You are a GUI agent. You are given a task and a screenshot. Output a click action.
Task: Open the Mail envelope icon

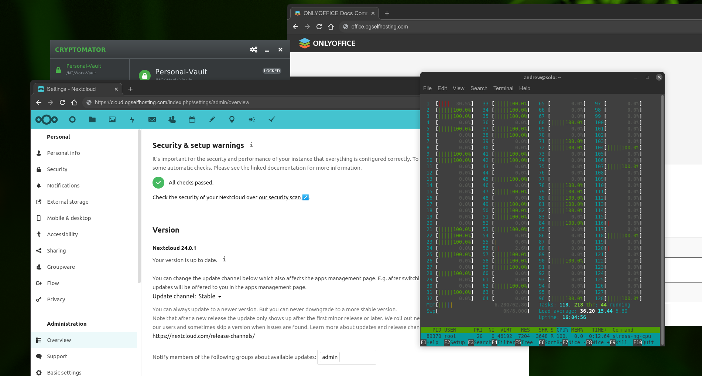152,119
